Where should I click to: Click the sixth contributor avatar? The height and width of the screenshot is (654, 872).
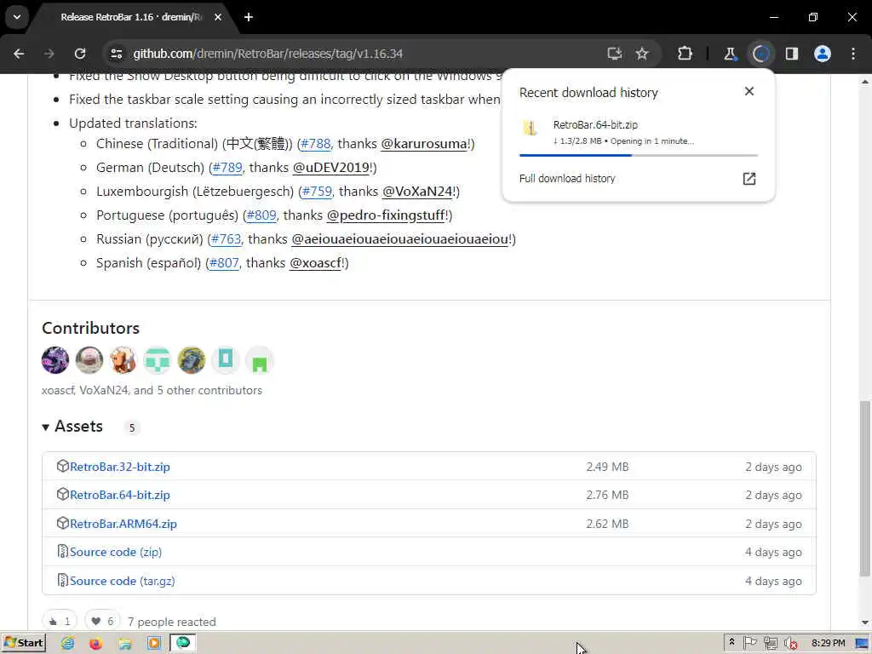click(x=225, y=360)
